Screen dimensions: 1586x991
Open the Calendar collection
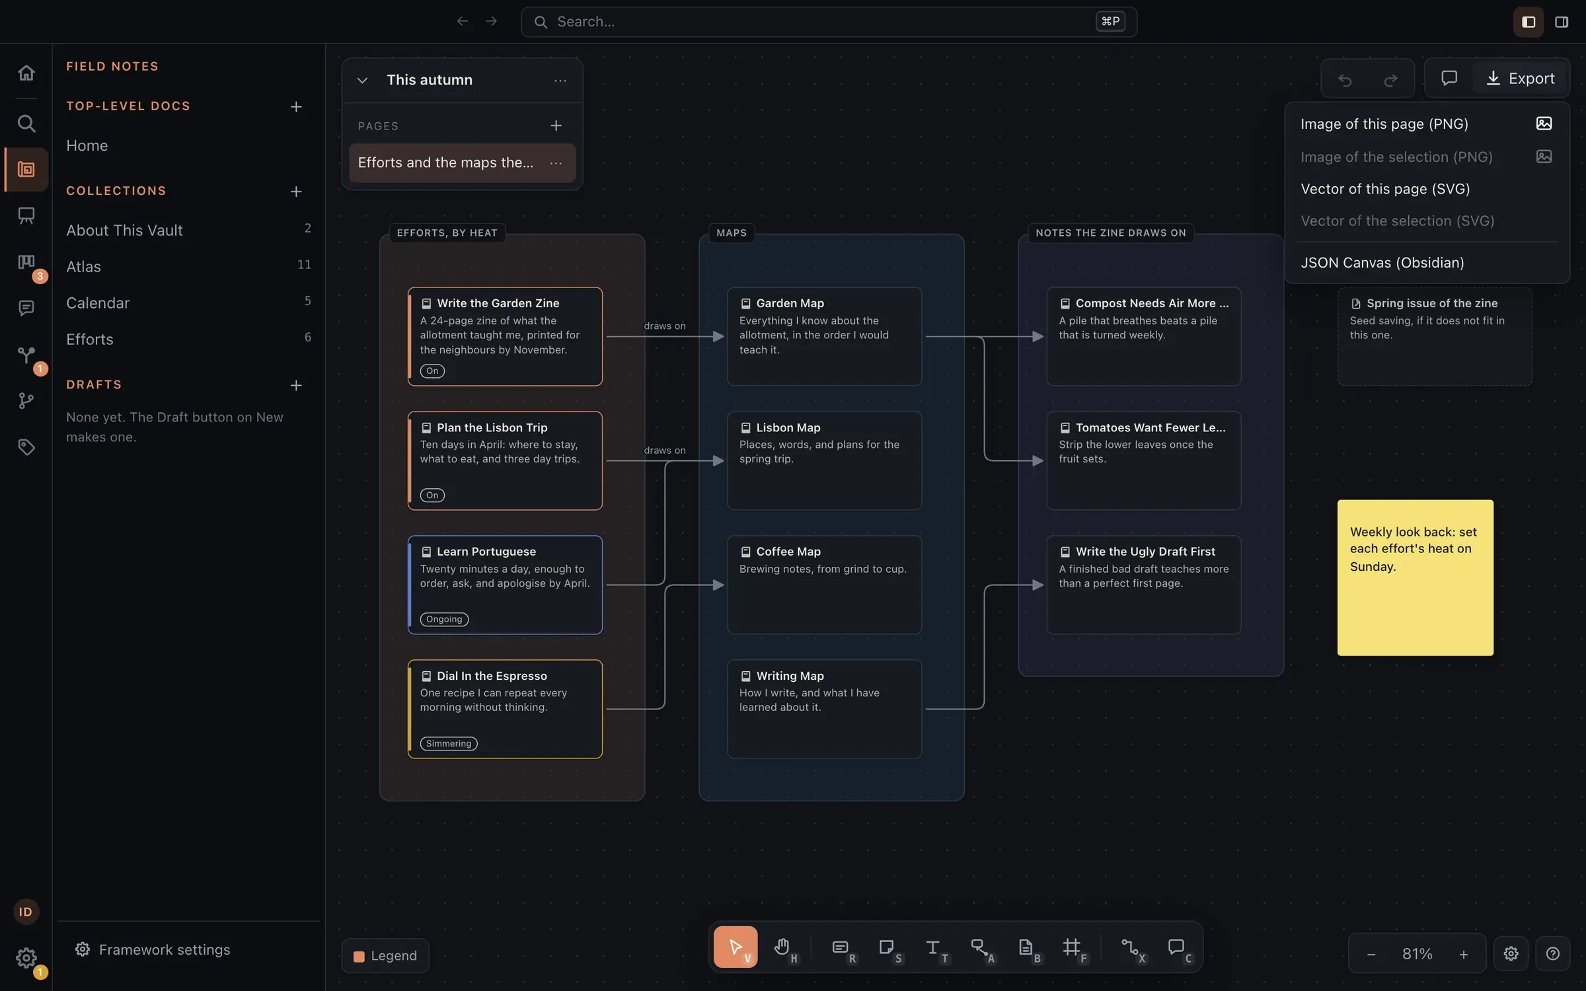[x=188, y=303]
